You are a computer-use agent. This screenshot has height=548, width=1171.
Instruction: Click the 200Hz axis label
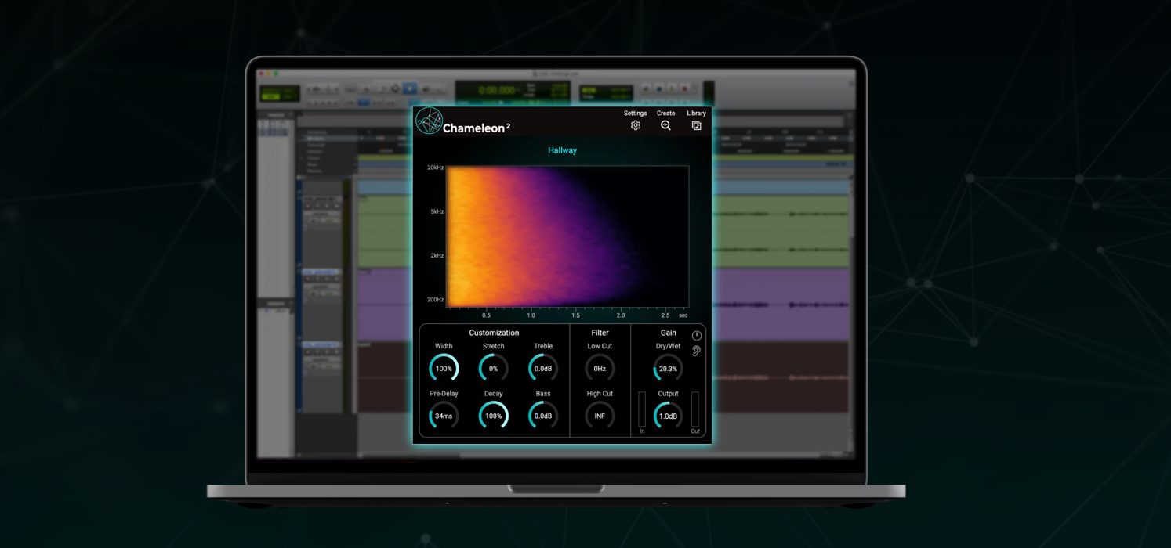point(435,299)
